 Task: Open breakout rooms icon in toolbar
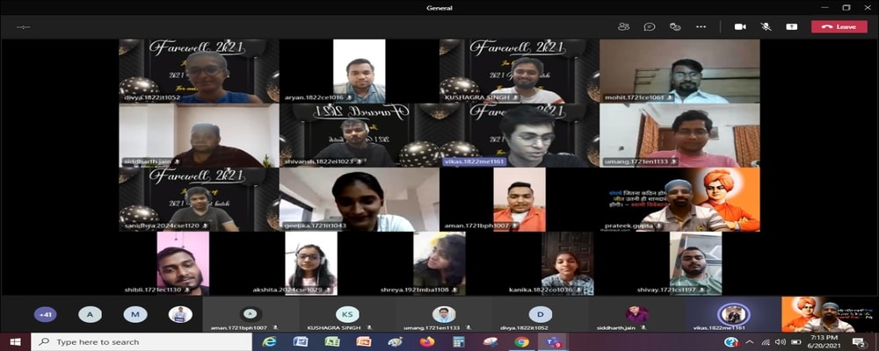click(x=674, y=26)
